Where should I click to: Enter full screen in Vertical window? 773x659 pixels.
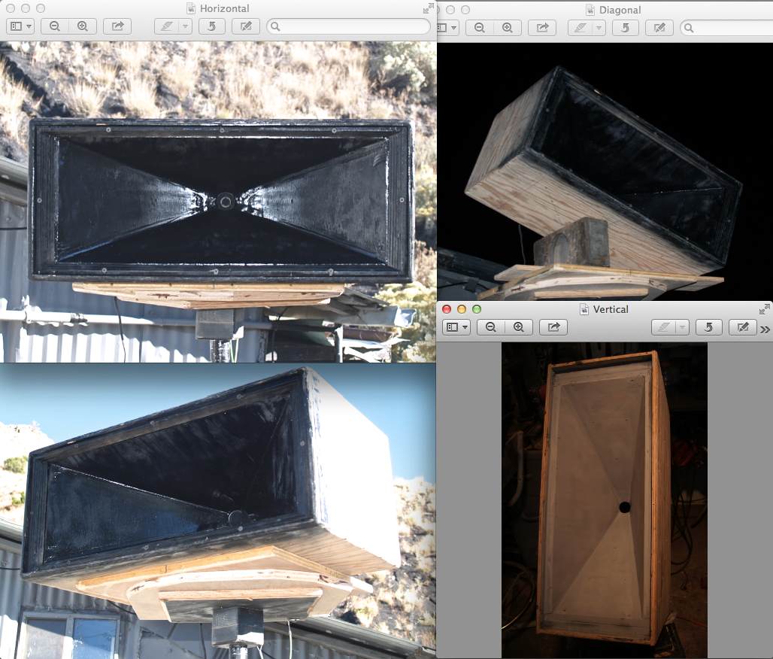click(x=765, y=309)
